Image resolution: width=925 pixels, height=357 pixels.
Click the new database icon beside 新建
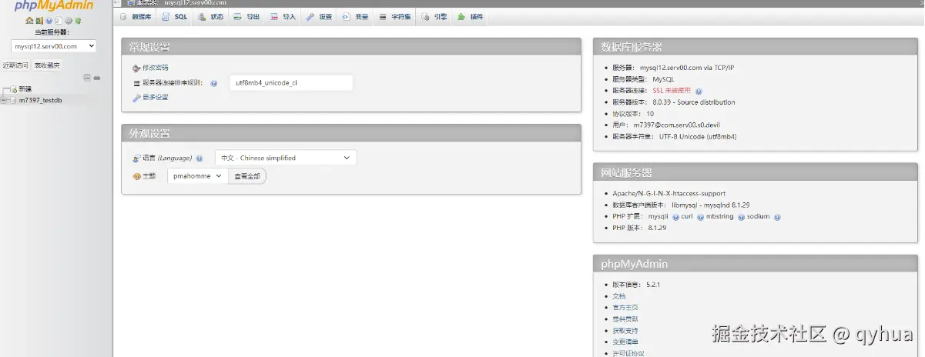tap(13, 89)
